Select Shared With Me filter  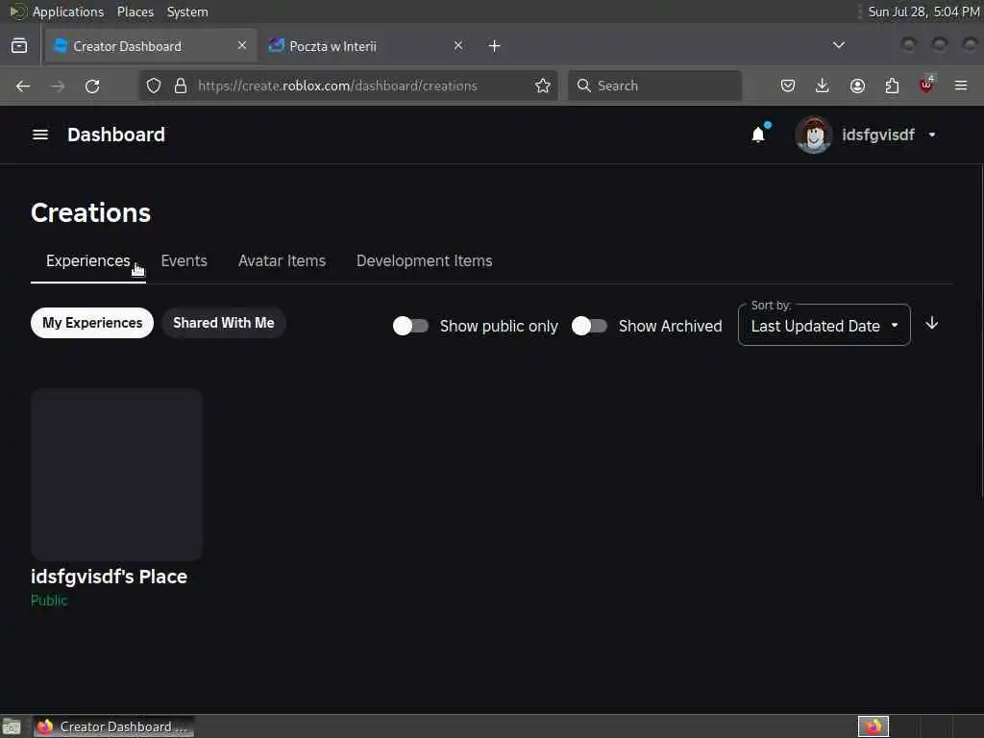(223, 323)
